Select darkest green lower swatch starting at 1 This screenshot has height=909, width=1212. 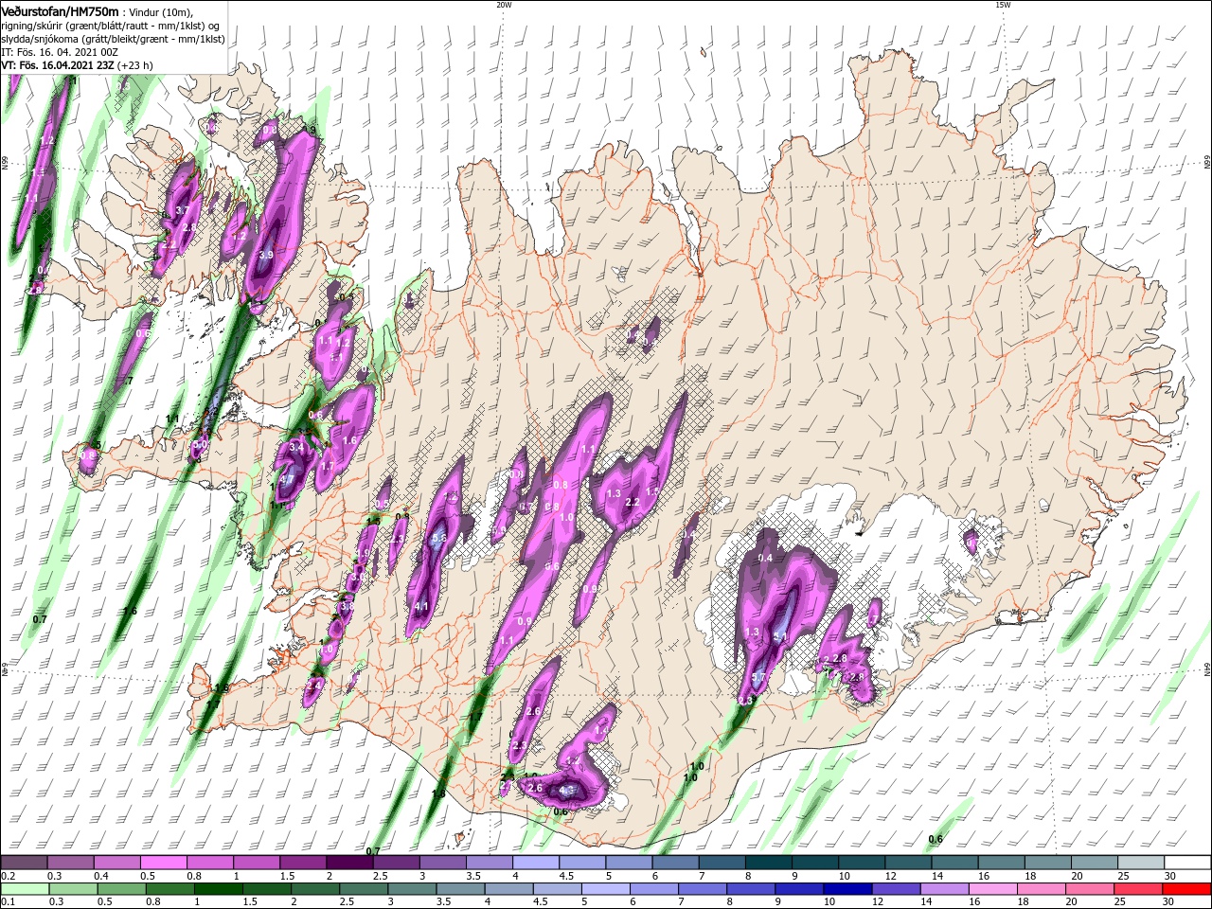[218, 889]
